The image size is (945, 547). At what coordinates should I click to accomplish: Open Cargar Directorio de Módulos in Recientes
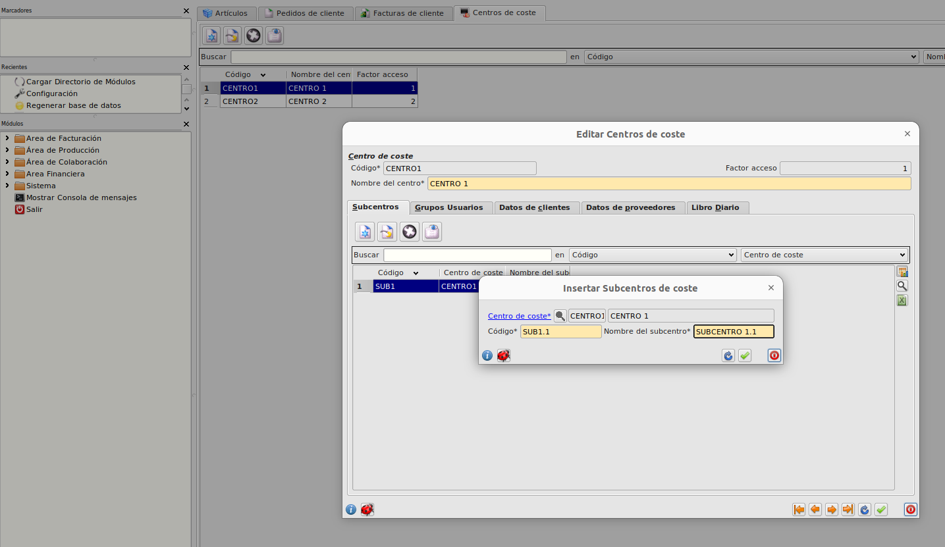80,82
